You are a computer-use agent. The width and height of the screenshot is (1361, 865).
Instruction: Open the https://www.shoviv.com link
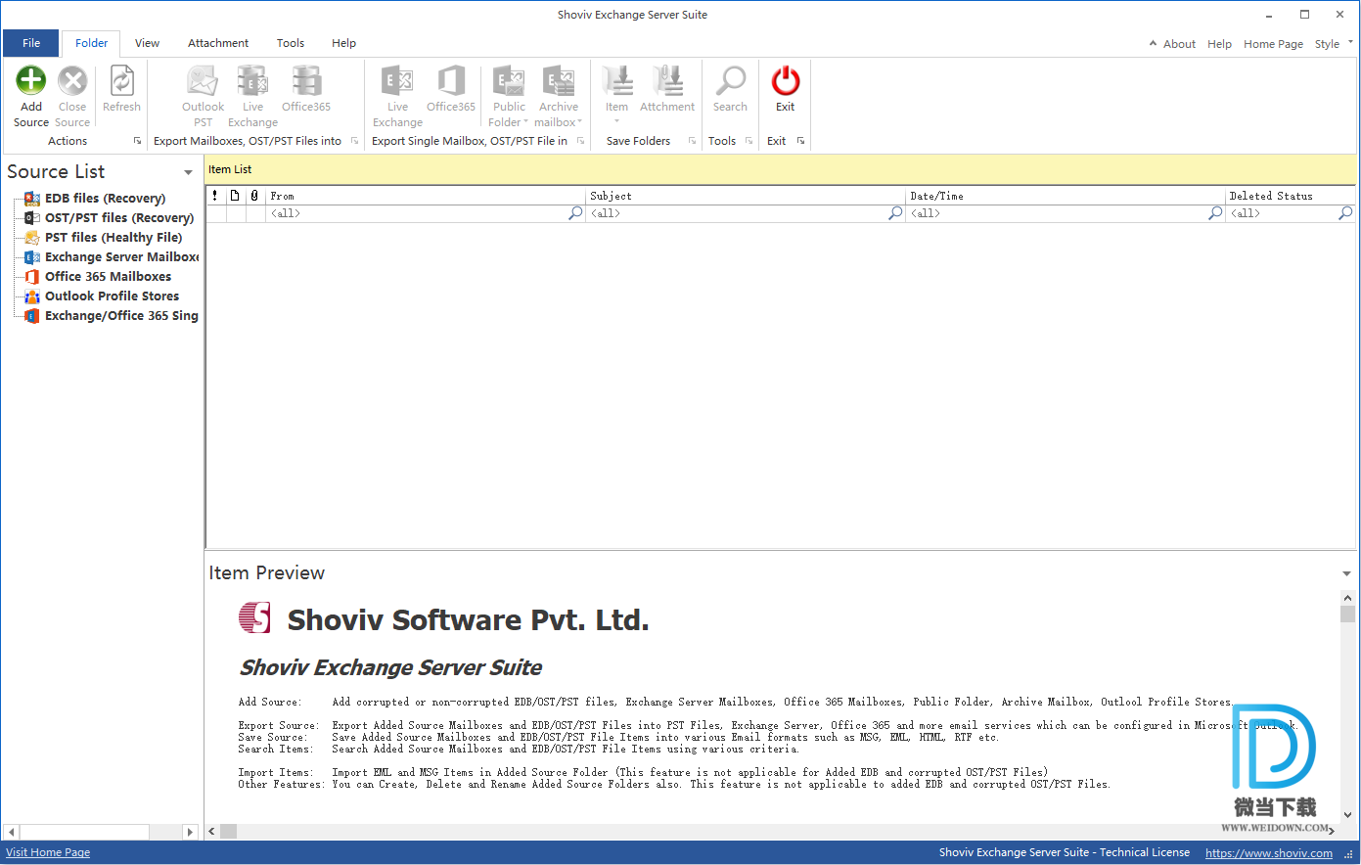click(x=1269, y=853)
